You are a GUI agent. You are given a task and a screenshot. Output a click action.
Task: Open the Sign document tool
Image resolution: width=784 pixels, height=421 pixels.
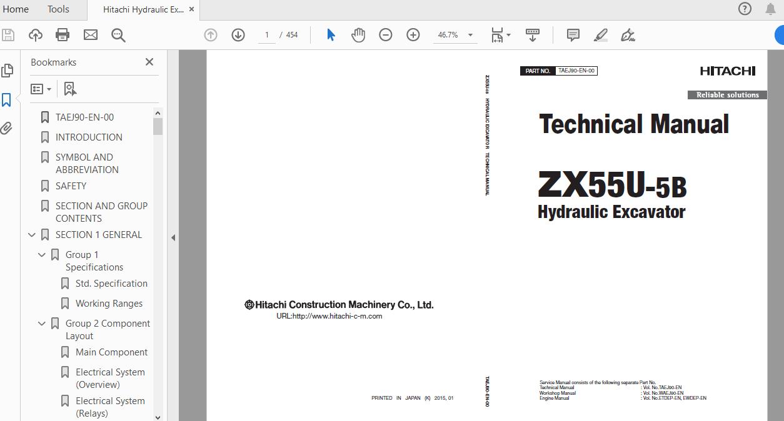628,35
